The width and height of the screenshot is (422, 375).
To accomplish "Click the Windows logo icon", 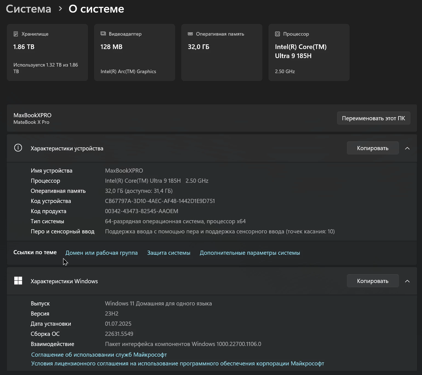I will (x=18, y=281).
